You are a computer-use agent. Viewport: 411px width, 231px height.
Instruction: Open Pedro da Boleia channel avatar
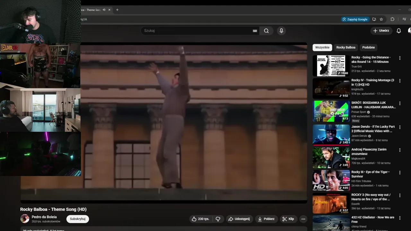pos(25,219)
